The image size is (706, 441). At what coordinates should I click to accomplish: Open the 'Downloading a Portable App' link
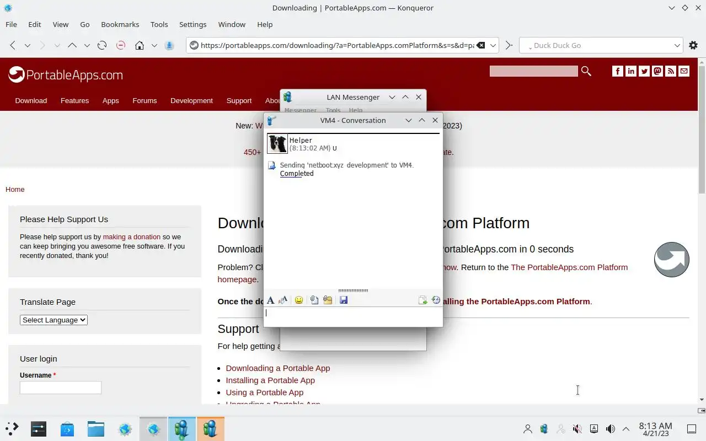(x=278, y=368)
